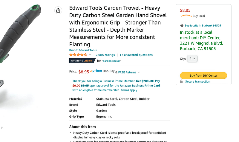Click the star rating icons
Image resolution: width=239 pixels, height=142 pixels.
tap(78, 55)
